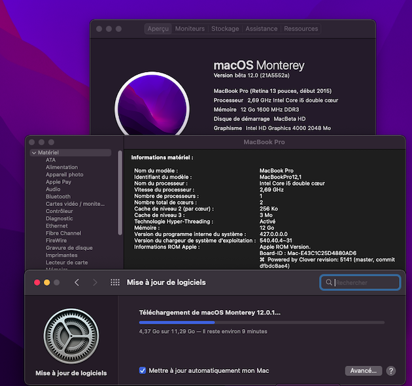This screenshot has height=386, width=412.
Task: Select Apple Pay in the sidebar
Action: point(58,182)
